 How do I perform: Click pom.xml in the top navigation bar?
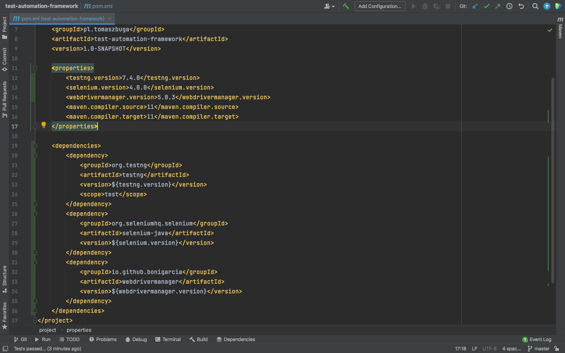[x=98, y=6]
